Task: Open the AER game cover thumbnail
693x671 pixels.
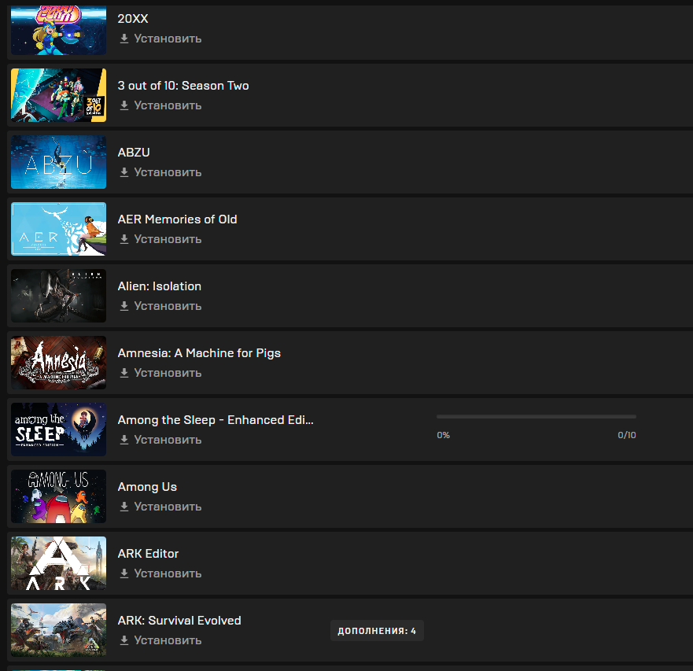Action: tap(58, 229)
